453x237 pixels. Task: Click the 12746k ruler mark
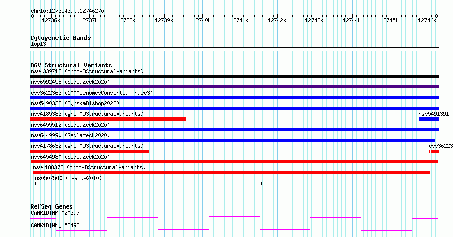point(427,20)
